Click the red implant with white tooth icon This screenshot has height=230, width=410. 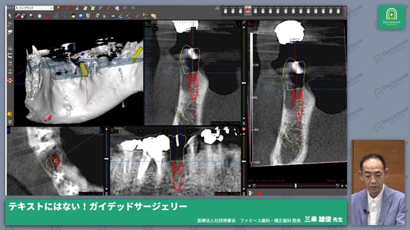[117, 8]
